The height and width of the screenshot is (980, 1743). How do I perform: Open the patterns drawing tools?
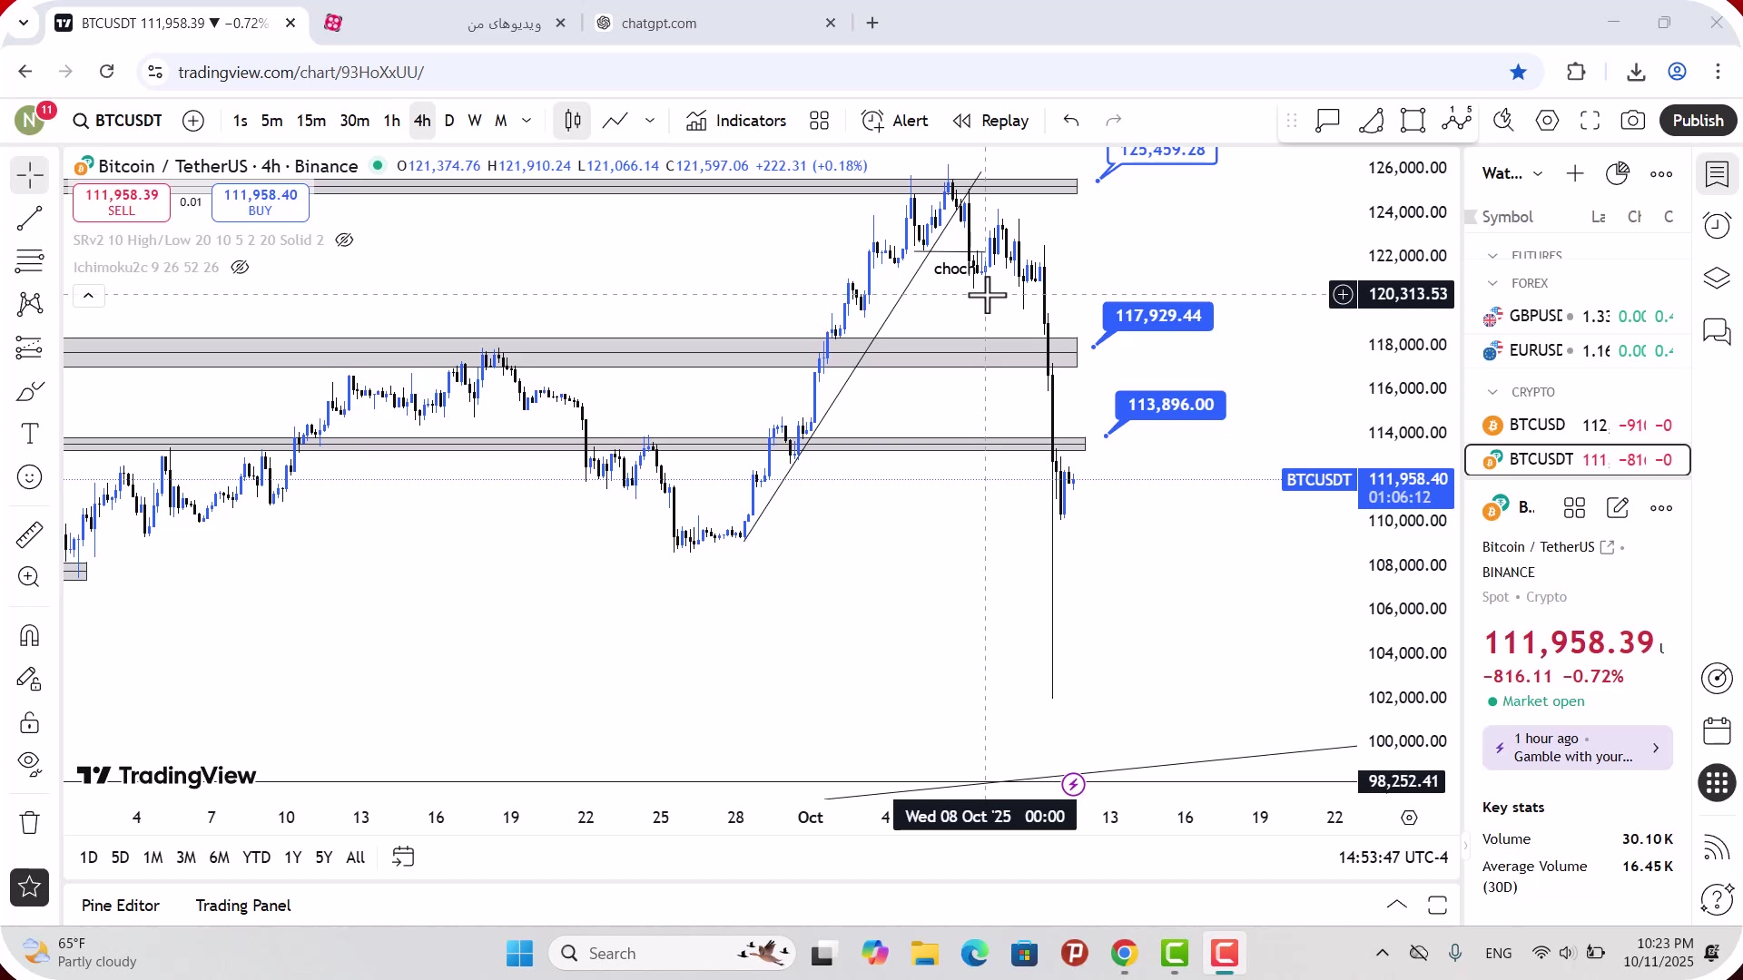29,304
